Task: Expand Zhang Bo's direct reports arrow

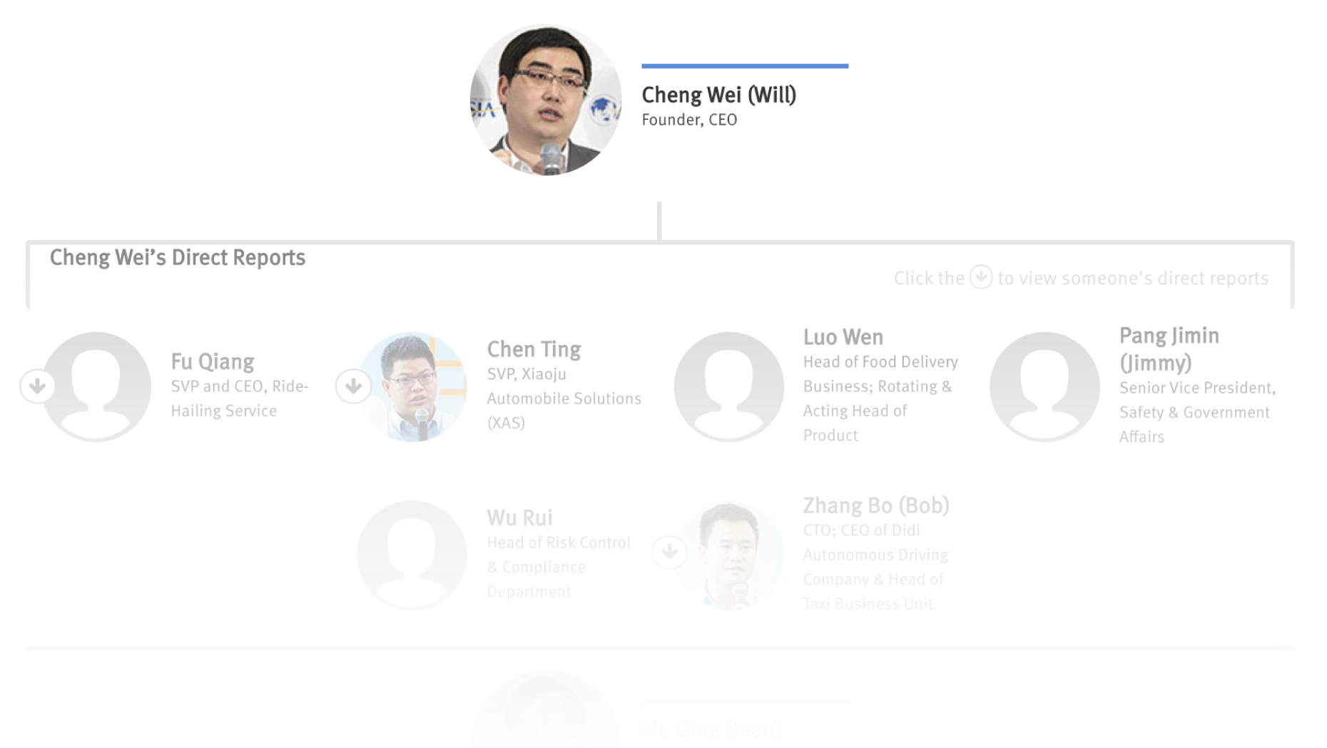Action: point(669,552)
